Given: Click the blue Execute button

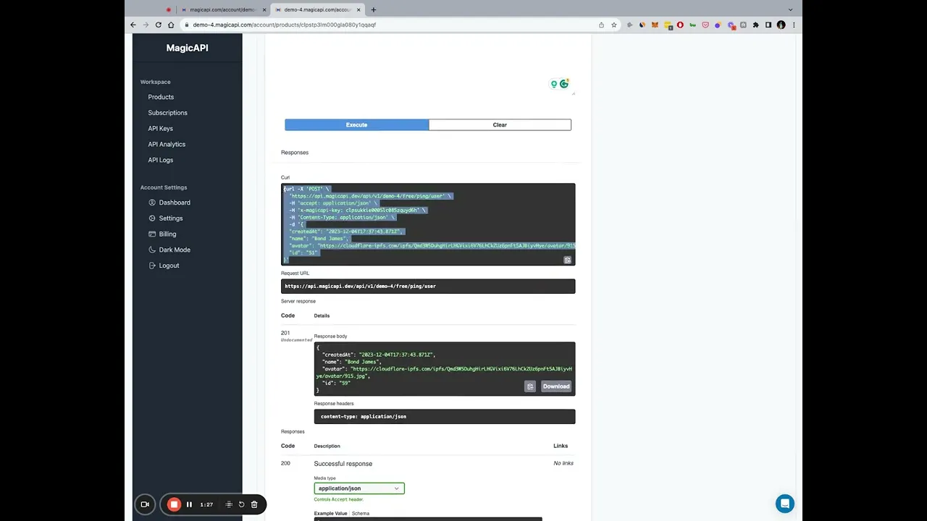Looking at the screenshot, I should (x=356, y=125).
